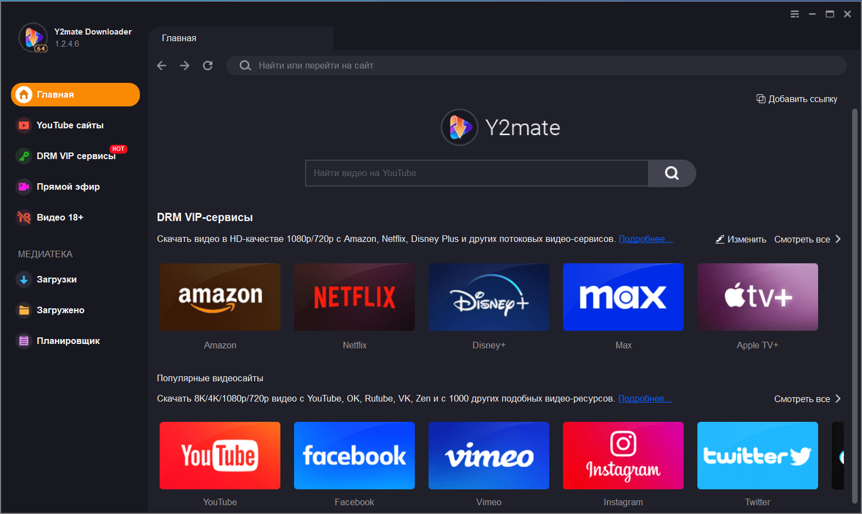Image resolution: width=862 pixels, height=514 pixels.
Task: Open Загружено in the media library
Action: point(75,310)
